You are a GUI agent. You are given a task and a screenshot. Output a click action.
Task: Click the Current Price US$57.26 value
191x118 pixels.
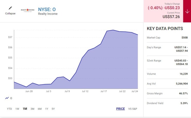[171, 17]
